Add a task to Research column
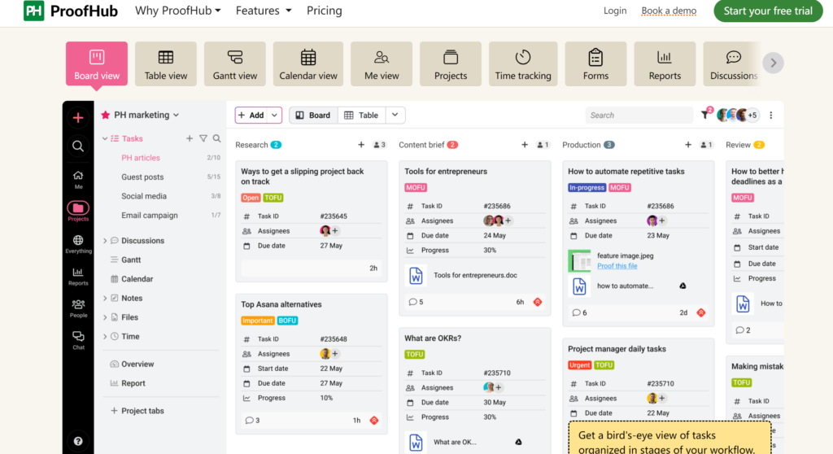The image size is (833, 454). coord(361,145)
